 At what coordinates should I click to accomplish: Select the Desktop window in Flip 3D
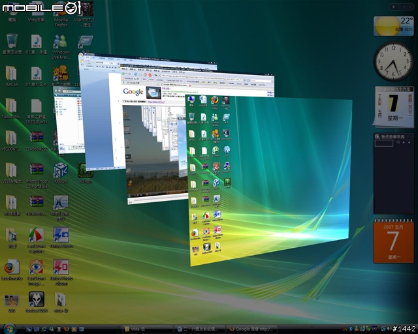point(269,181)
